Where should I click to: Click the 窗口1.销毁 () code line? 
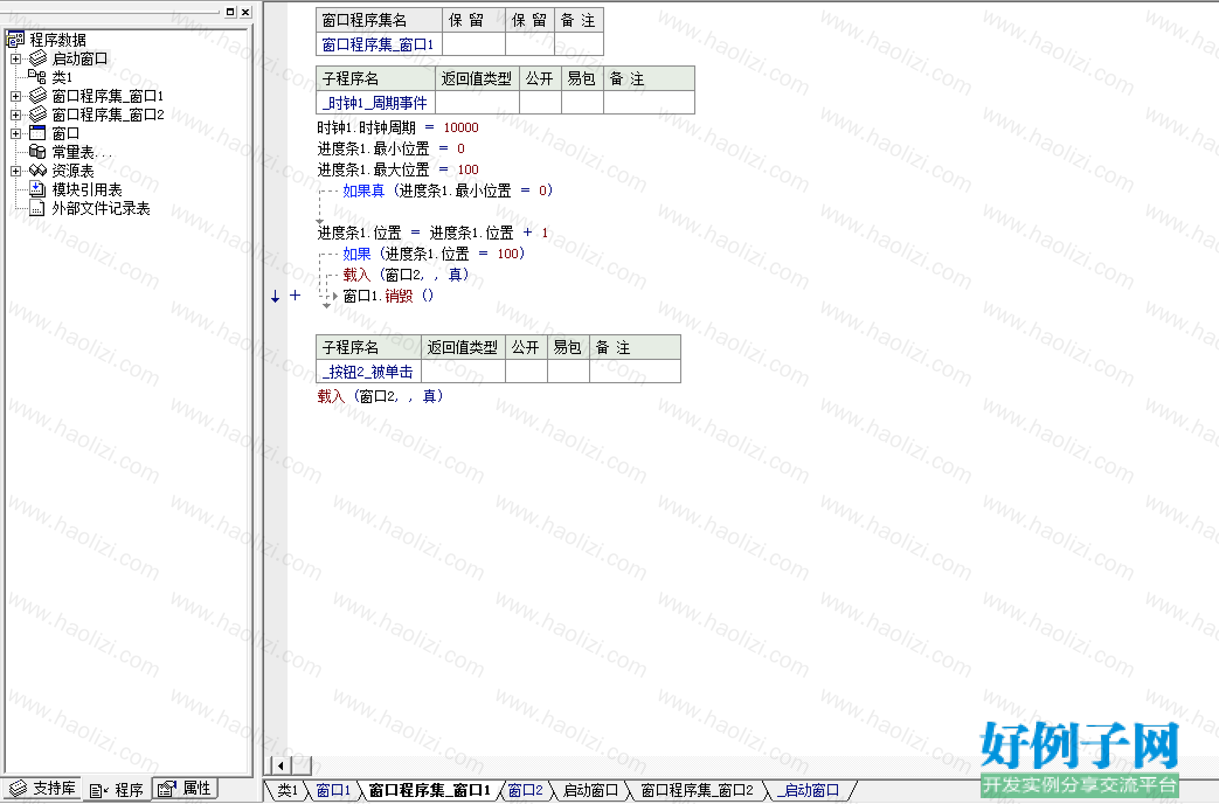389,296
